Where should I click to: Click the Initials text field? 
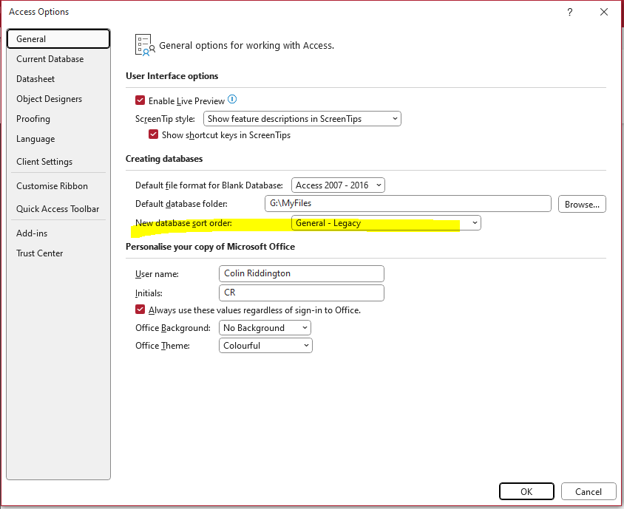tap(301, 293)
